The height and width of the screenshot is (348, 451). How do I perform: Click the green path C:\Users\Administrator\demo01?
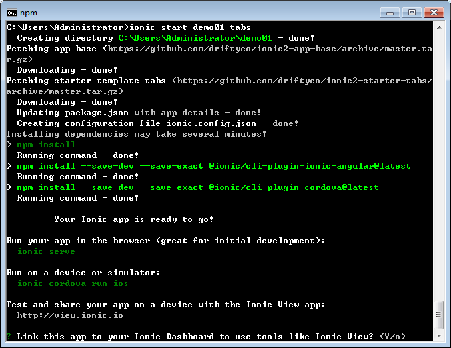[195, 38]
